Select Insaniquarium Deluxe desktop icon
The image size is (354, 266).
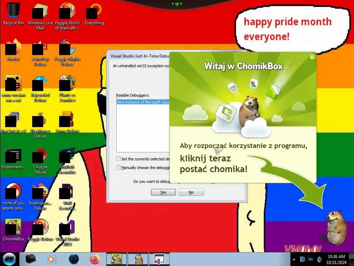point(40,196)
